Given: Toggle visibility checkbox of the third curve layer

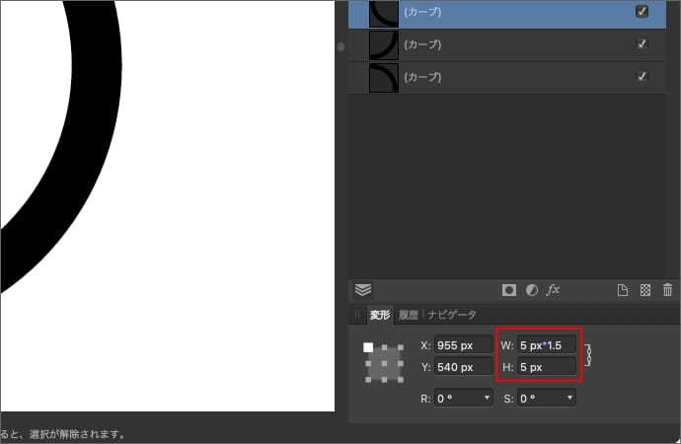Looking at the screenshot, I should [x=643, y=76].
